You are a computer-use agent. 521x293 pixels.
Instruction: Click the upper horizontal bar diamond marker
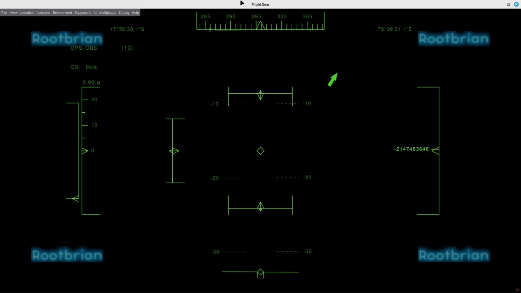260,95
